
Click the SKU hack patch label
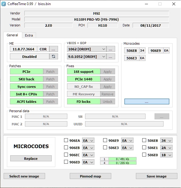(26, 79)
